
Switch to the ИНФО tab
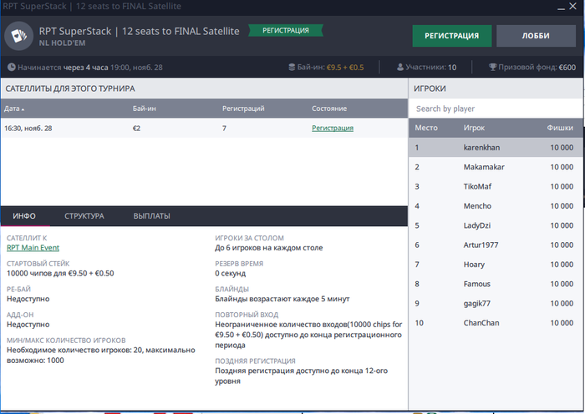[24, 216]
